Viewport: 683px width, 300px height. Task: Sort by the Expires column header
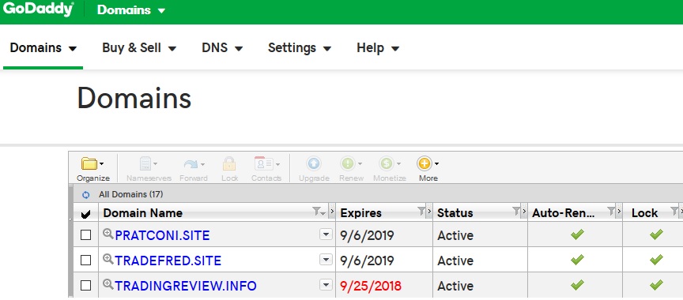tap(360, 213)
